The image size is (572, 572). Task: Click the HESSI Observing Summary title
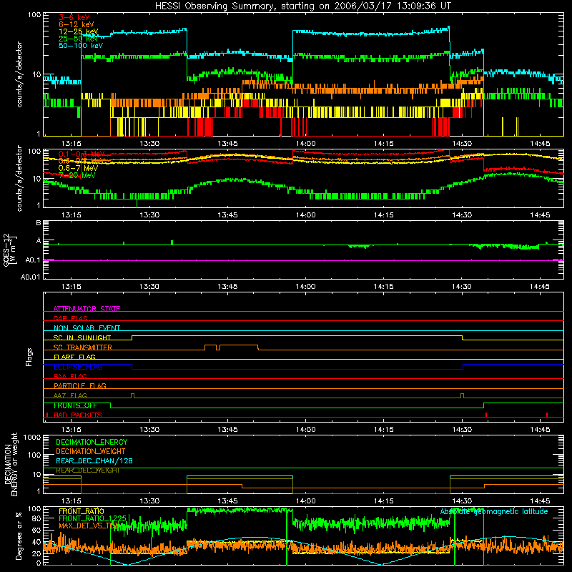click(302, 6)
